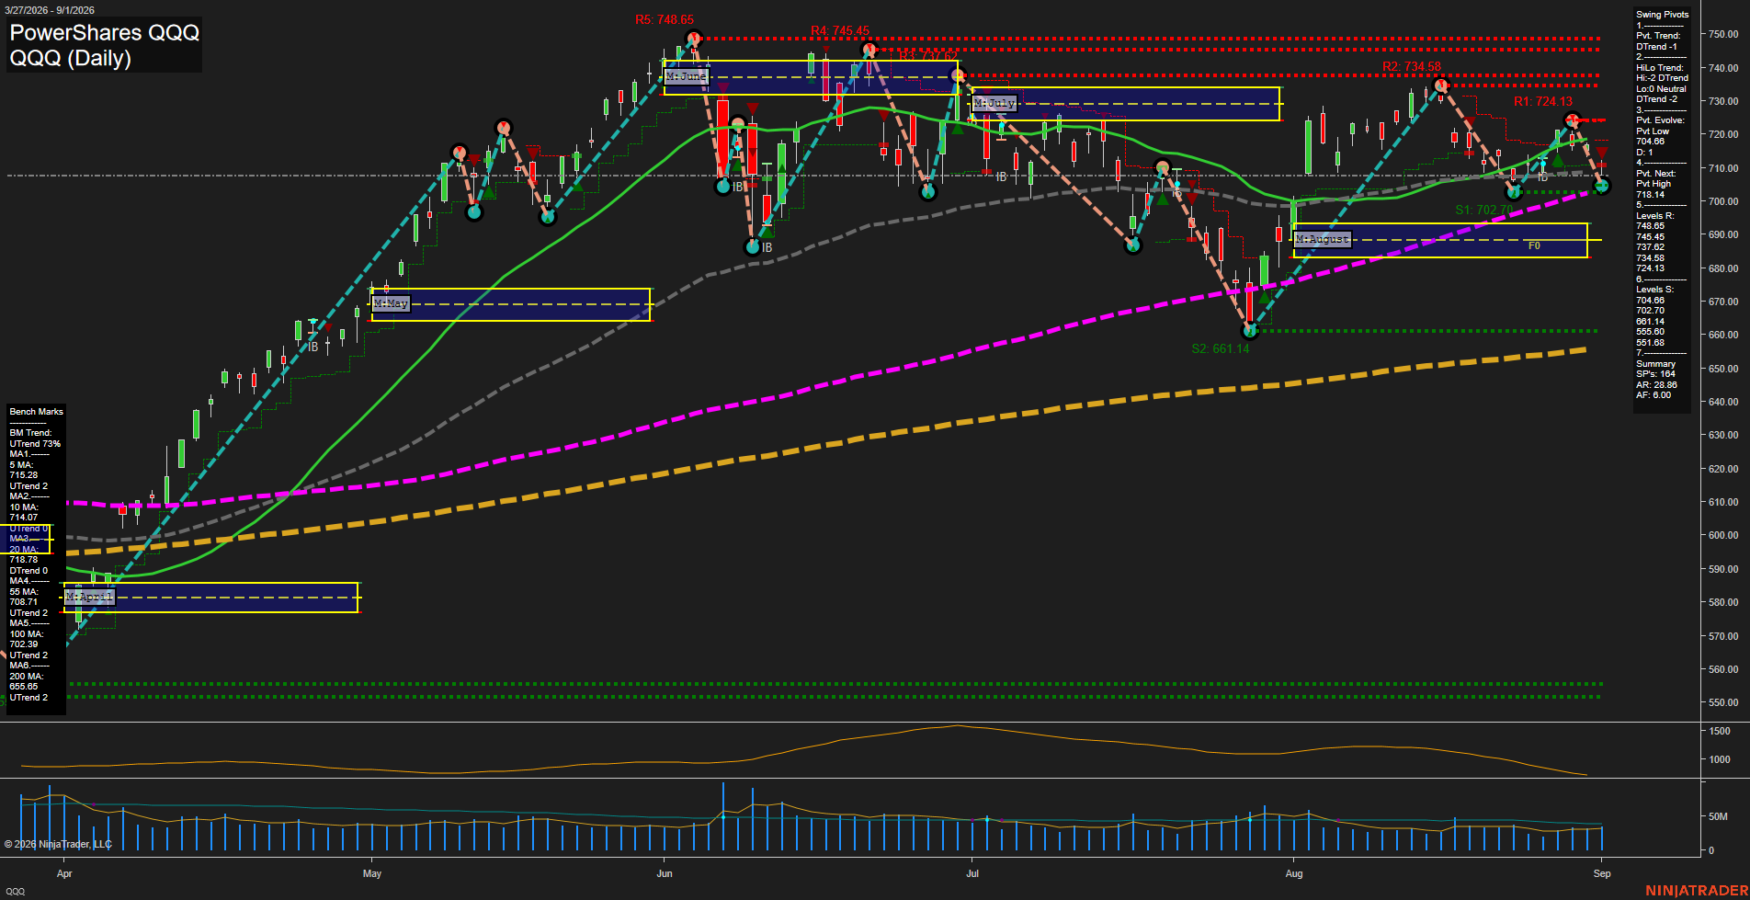Screen dimensions: 1750x900
Task: Select the 650.00 price axis label
Action: 1723,369
